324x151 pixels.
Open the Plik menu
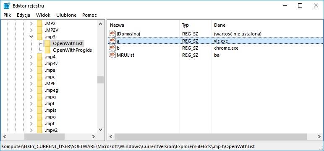(7, 15)
